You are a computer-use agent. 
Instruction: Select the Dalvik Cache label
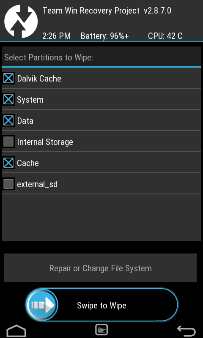(x=39, y=79)
